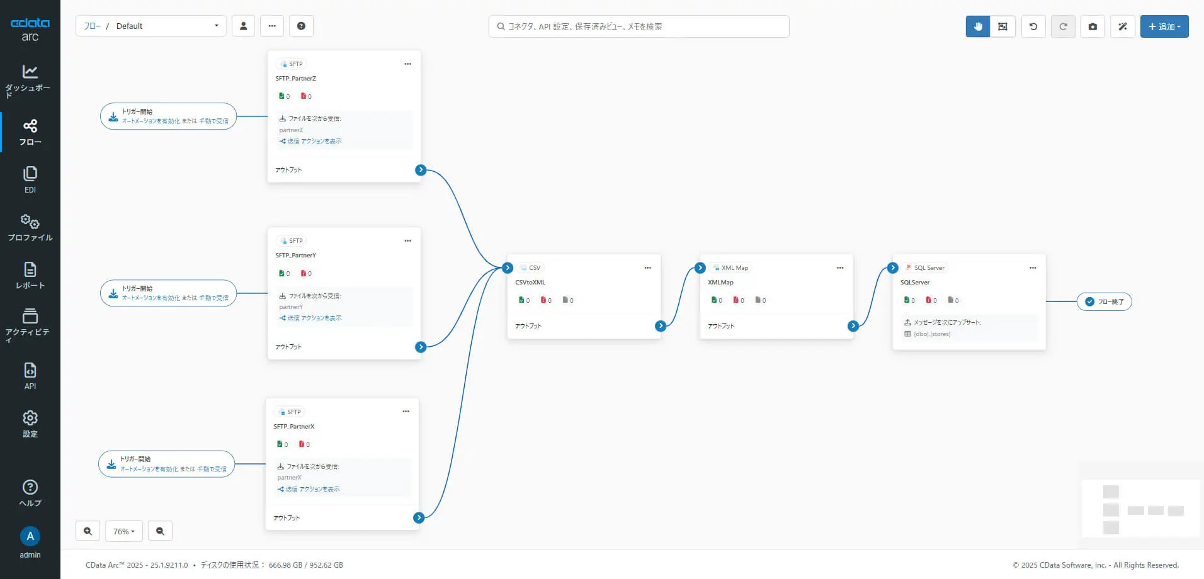Open the ダッシュボード page in the sidebar
Image resolution: width=1204 pixels, height=579 pixels.
(30, 81)
